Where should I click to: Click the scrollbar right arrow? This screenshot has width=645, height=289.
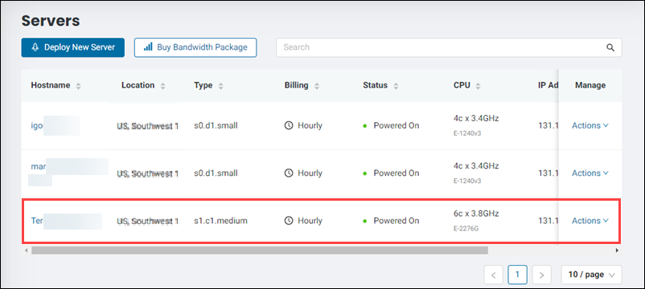point(617,250)
